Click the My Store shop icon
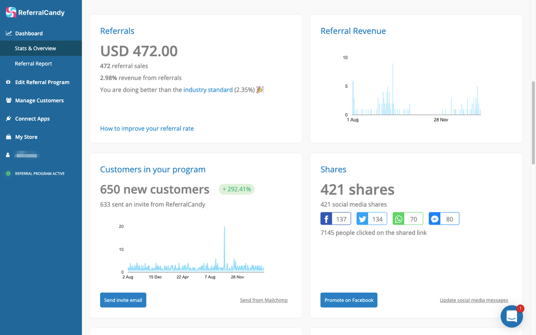 (x=8, y=137)
